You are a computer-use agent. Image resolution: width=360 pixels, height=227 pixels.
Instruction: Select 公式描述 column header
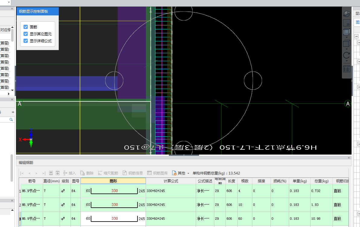(x=205, y=181)
